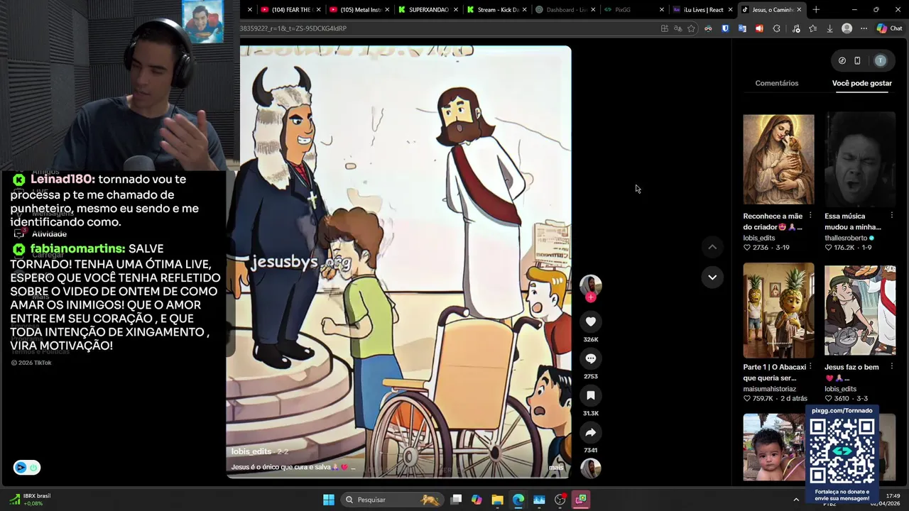Image resolution: width=909 pixels, height=511 pixels.
Task: Open the green-goggles mask extension icon
Action: 708,28
